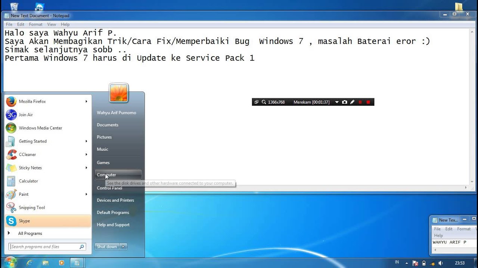The height and width of the screenshot is (268, 478).
Task: Launch CCleaner from Start menu
Action: pyautogui.click(x=48, y=154)
